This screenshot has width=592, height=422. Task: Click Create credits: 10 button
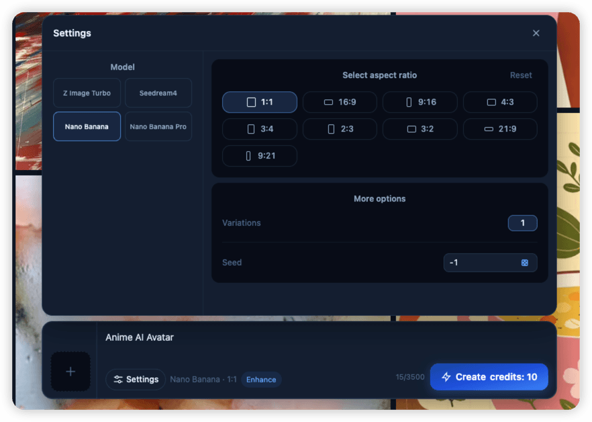pyautogui.click(x=489, y=377)
